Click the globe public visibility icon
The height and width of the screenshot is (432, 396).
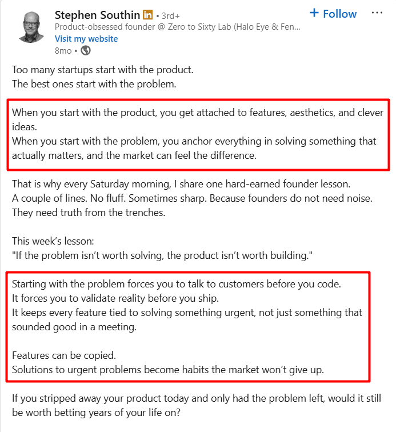click(x=86, y=51)
